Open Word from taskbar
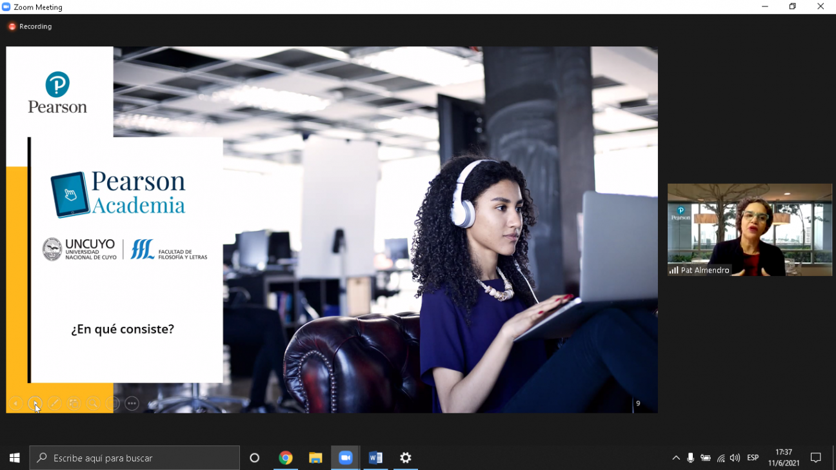Screen dimensions: 836x470 click(375, 458)
